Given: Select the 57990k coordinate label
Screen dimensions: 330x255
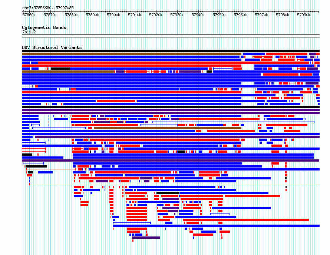Looking at the screenshot, I should (304, 15).
